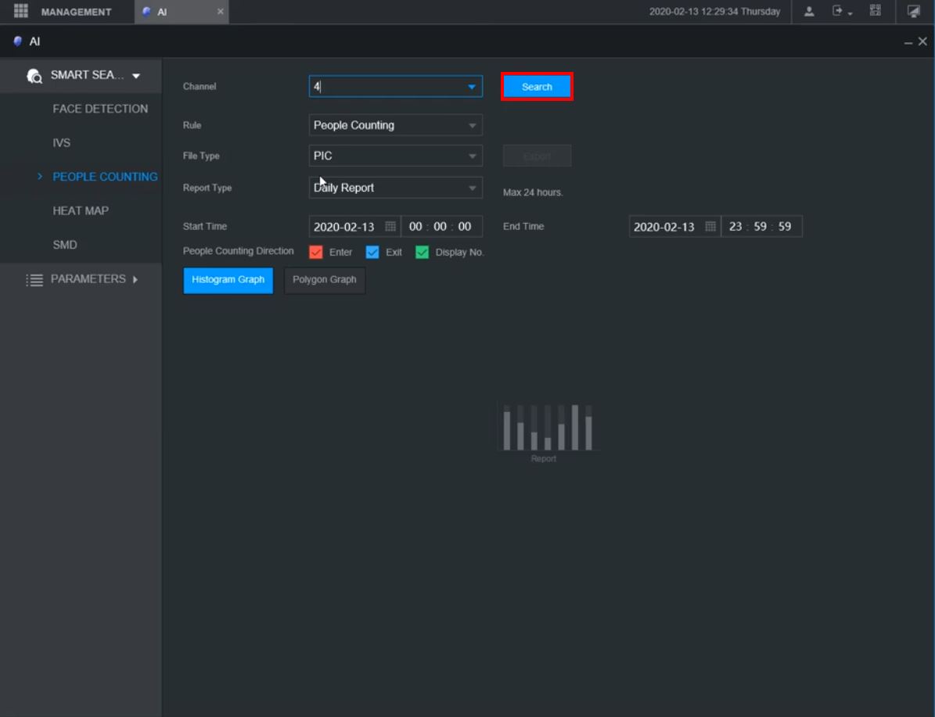The width and height of the screenshot is (935, 717).
Task: Expand the Parameters section
Action: (x=88, y=279)
